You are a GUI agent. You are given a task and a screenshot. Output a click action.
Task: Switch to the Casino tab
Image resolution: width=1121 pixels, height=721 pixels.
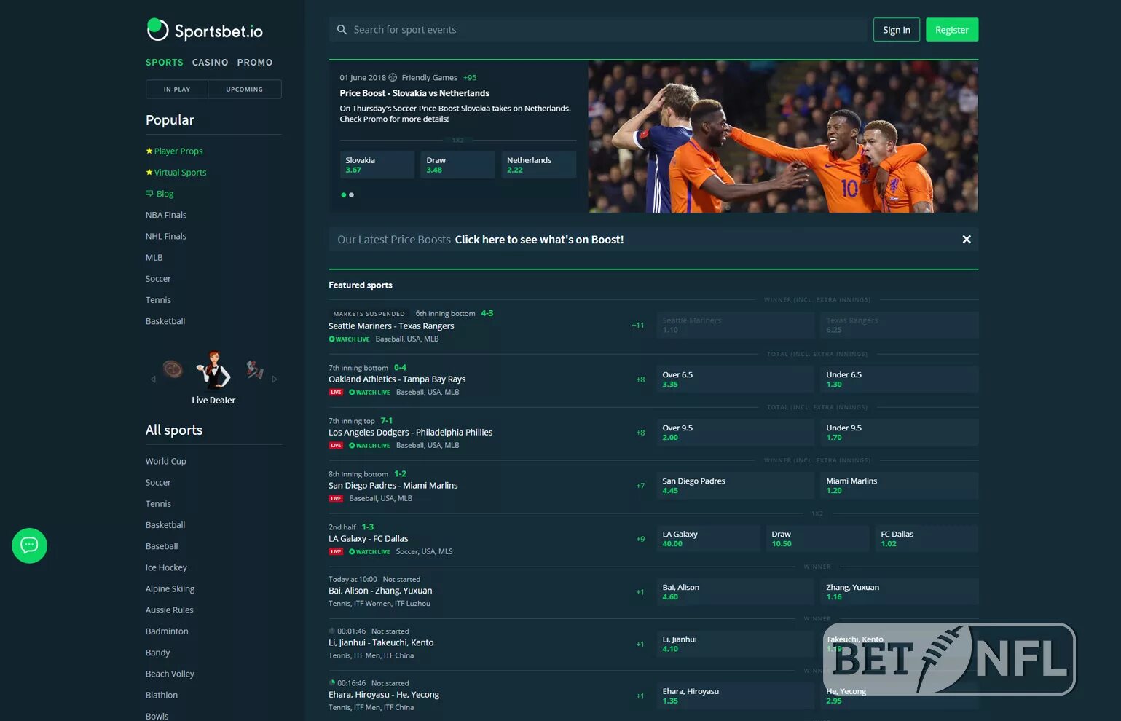tap(211, 63)
